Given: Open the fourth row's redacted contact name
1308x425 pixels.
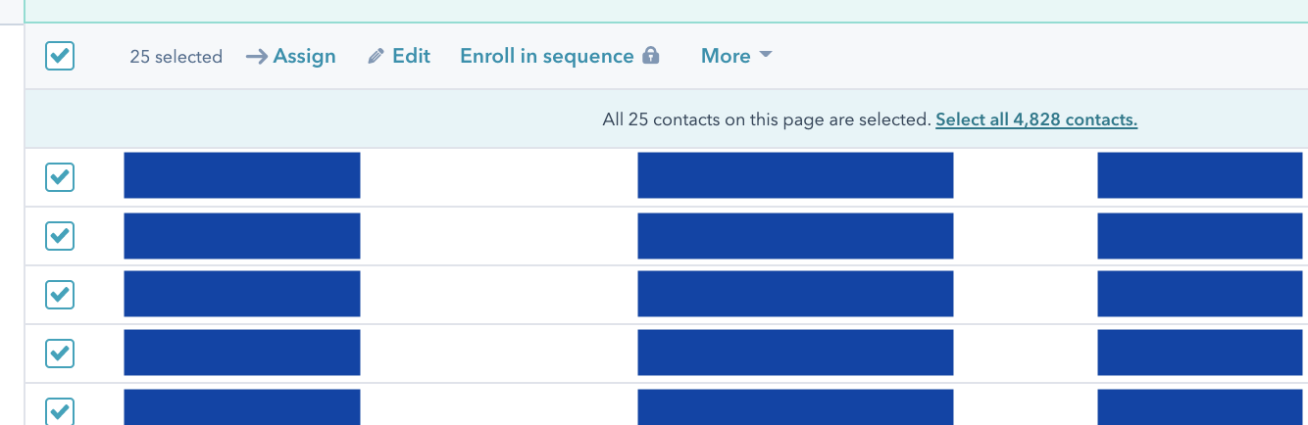Looking at the screenshot, I should point(242,353).
